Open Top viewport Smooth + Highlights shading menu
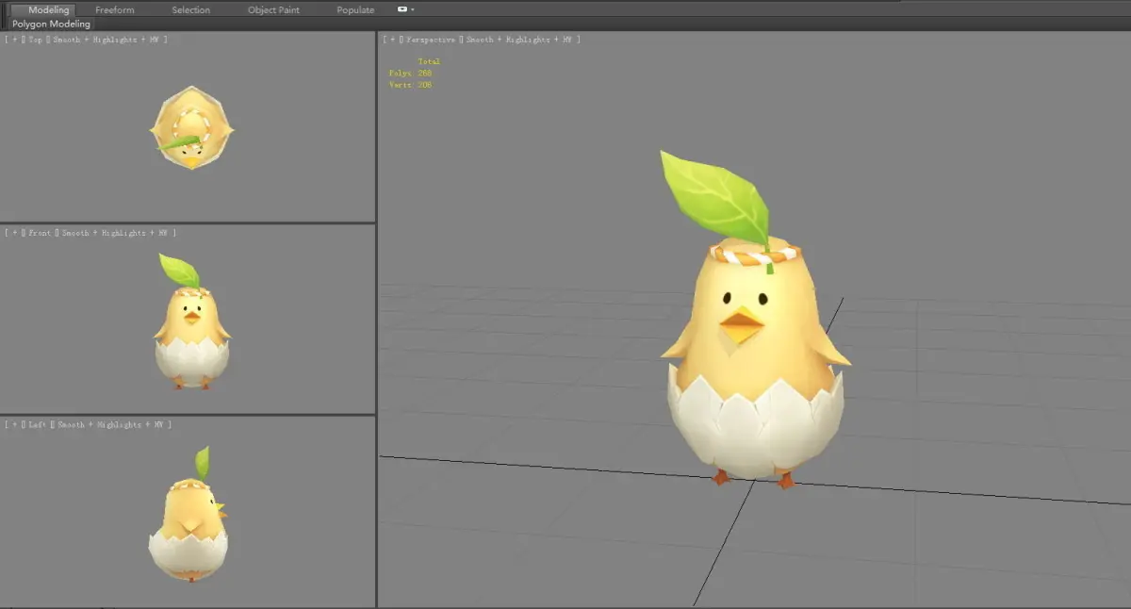Screen dimensions: 1131x609 (x=105, y=40)
